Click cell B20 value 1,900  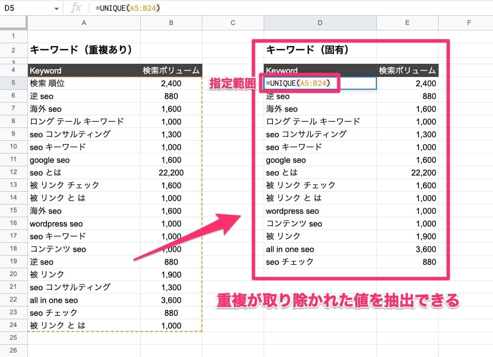(x=171, y=275)
